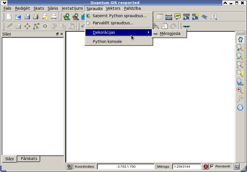247x172 pixels.
Task: Select the Pan map hand tool
Action: point(240,39)
